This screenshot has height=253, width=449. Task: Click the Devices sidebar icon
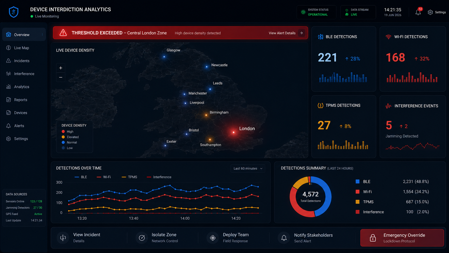click(x=9, y=113)
